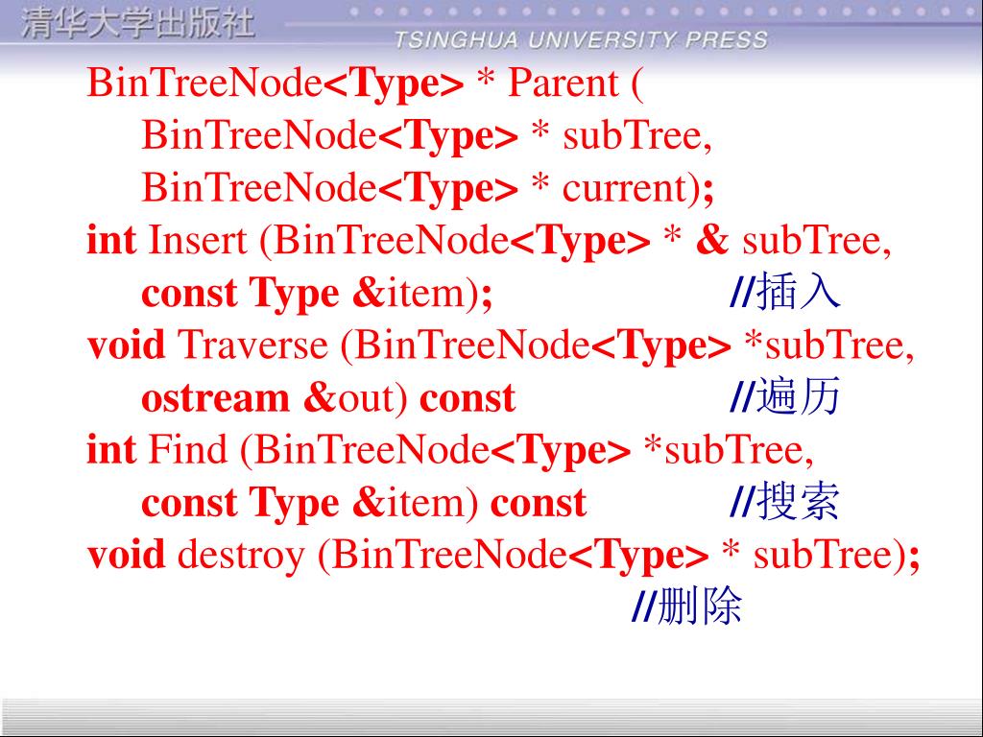Click "const Type &item);" before the 插入 comment
Image resolution: width=983 pixels, height=737 pixels.
(317, 294)
